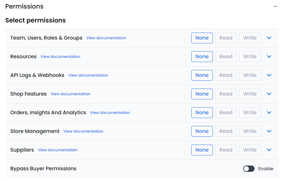
Task: Expand API Logs & Webhooks chevron
Action: [269, 75]
